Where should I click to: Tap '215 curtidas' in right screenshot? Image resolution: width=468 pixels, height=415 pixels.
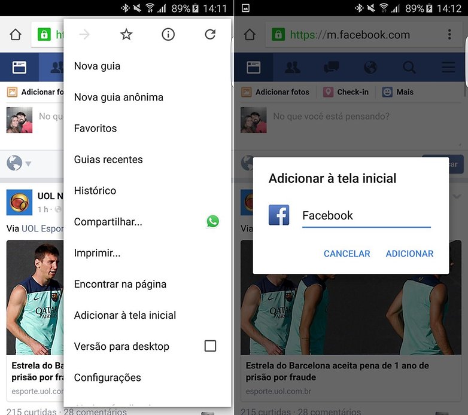click(266, 411)
